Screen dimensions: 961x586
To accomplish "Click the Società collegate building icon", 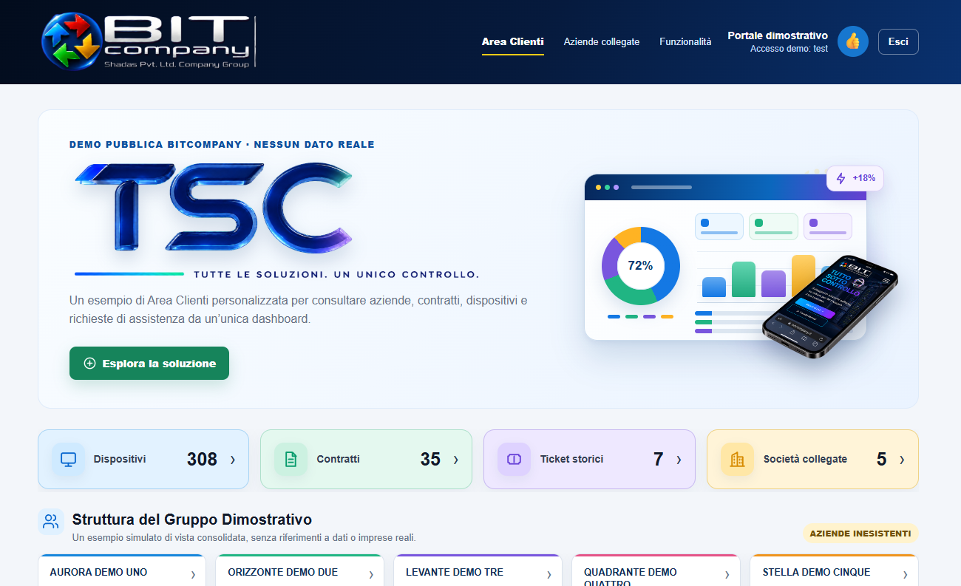I will [738, 460].
